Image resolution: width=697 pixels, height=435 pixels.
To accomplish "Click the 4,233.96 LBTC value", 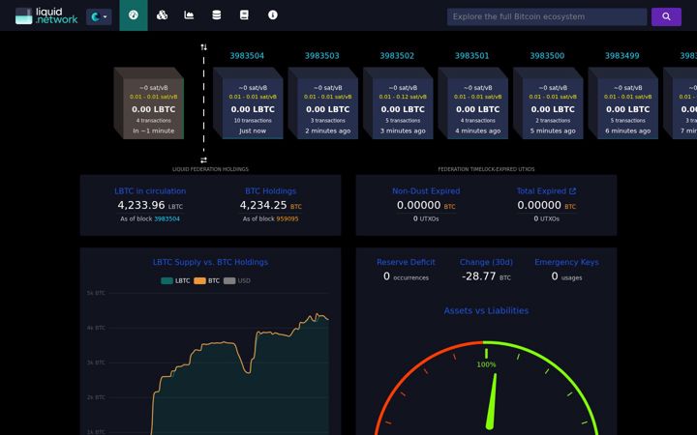I will pos(150,205).
